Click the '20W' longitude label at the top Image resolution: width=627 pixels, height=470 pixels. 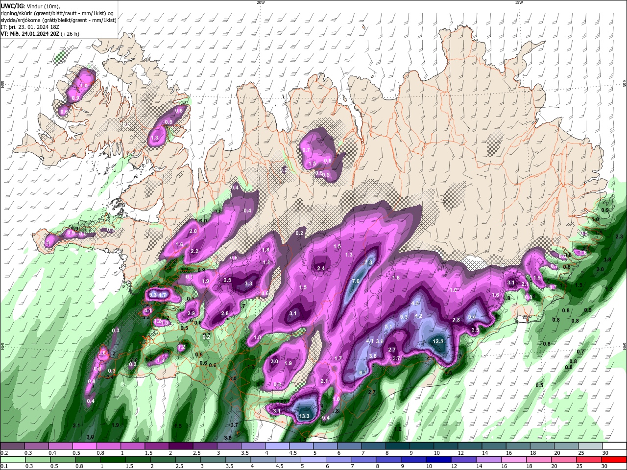point(261,2)
